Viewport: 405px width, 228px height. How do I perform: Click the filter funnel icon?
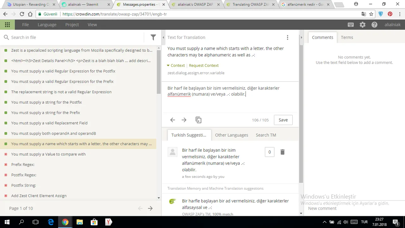point(153,37)
